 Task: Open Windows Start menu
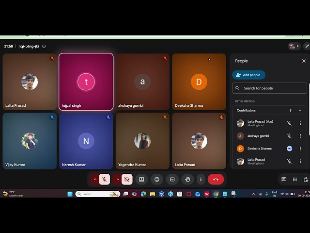tap(70, 194)
